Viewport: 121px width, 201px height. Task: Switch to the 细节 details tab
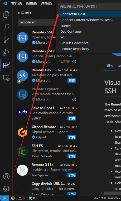(110, 66)
